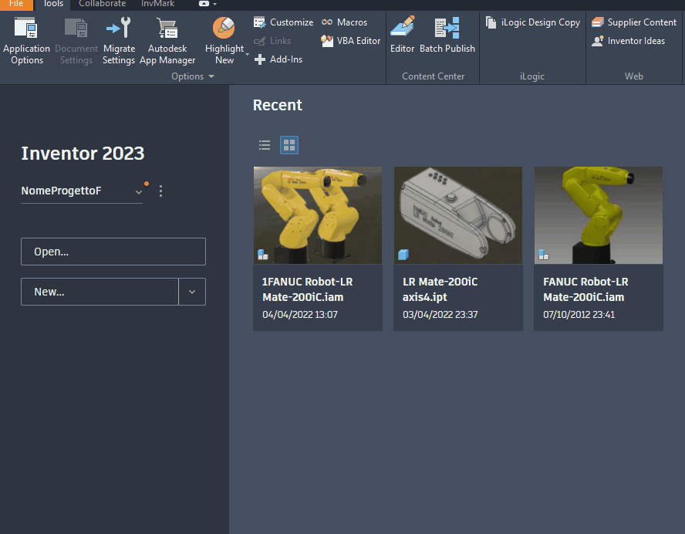Launch the Autodesk App Manager
This screenshot has height=534, width=685.
coord(167,39)
